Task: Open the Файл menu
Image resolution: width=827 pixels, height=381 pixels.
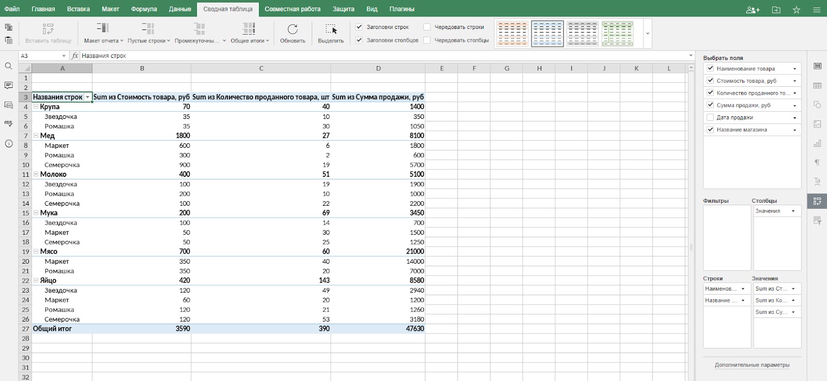Action: (12, 9)
